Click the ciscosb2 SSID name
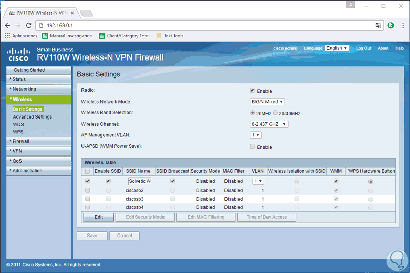This screenshot has width=410, height=273. pyautogui.click(x=135, y=190)
